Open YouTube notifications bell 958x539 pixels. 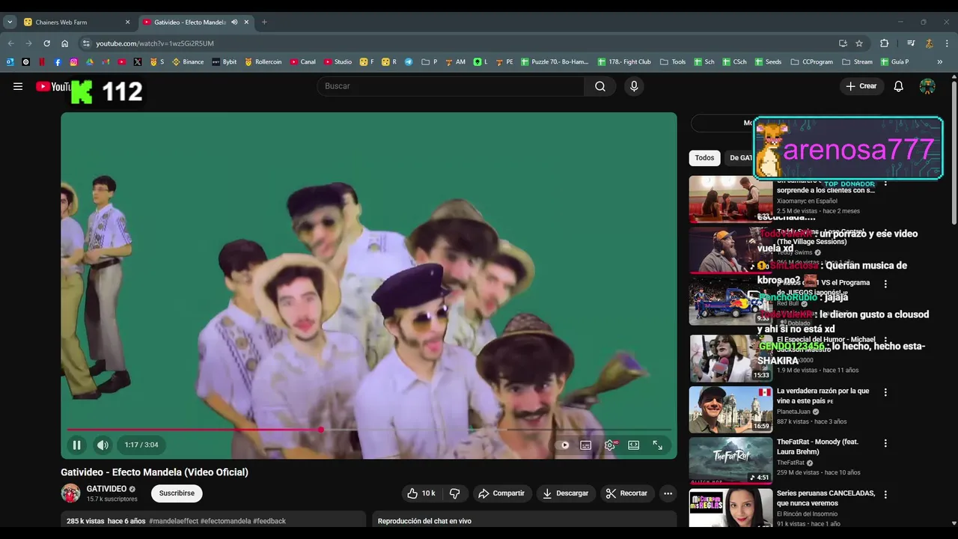click(x=899, y=86)
